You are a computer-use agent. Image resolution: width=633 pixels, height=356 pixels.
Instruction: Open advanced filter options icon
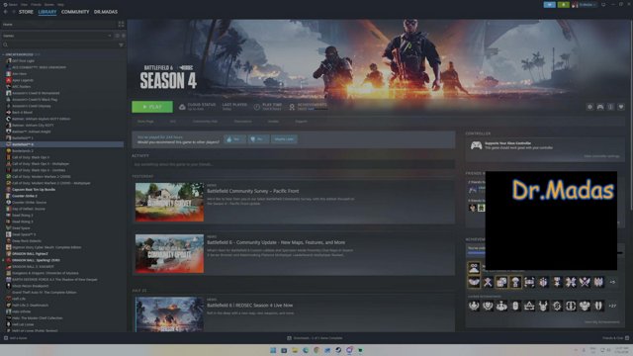click(x=121, y=44)
